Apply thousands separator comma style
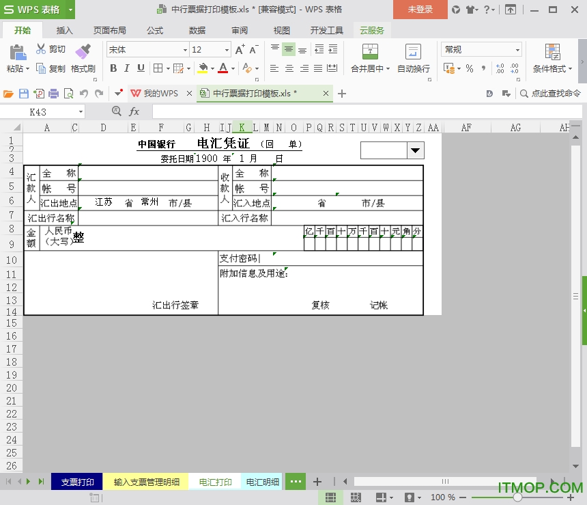587x505 pixels. tap(484, 68)
